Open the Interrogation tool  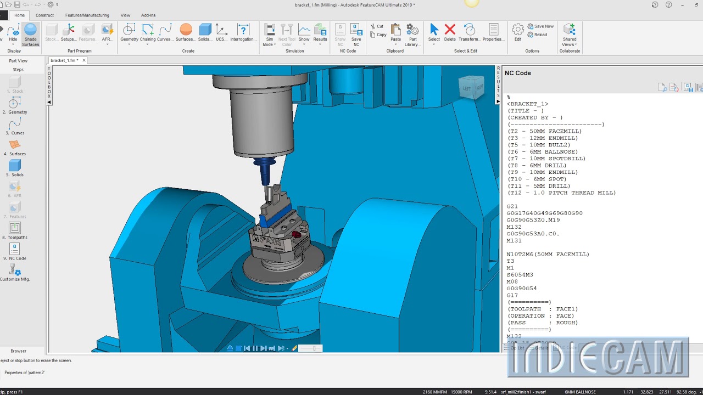pyautogui.click(x=243, y=33)
